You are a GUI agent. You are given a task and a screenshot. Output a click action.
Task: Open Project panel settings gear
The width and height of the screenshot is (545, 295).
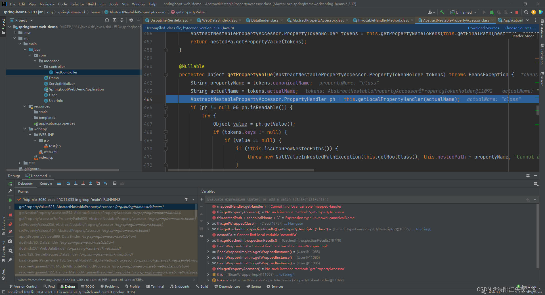tap(131, 20)
